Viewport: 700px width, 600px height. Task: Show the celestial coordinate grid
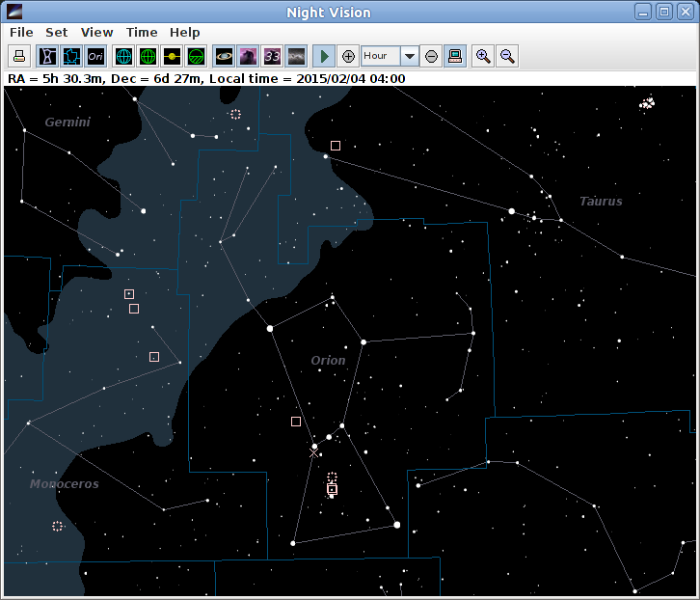coord(123,56)
